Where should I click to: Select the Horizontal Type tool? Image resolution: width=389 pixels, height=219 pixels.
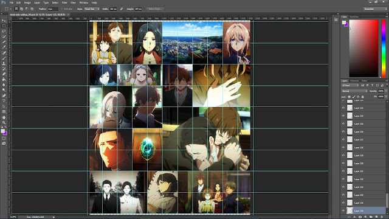pos(4,101)
